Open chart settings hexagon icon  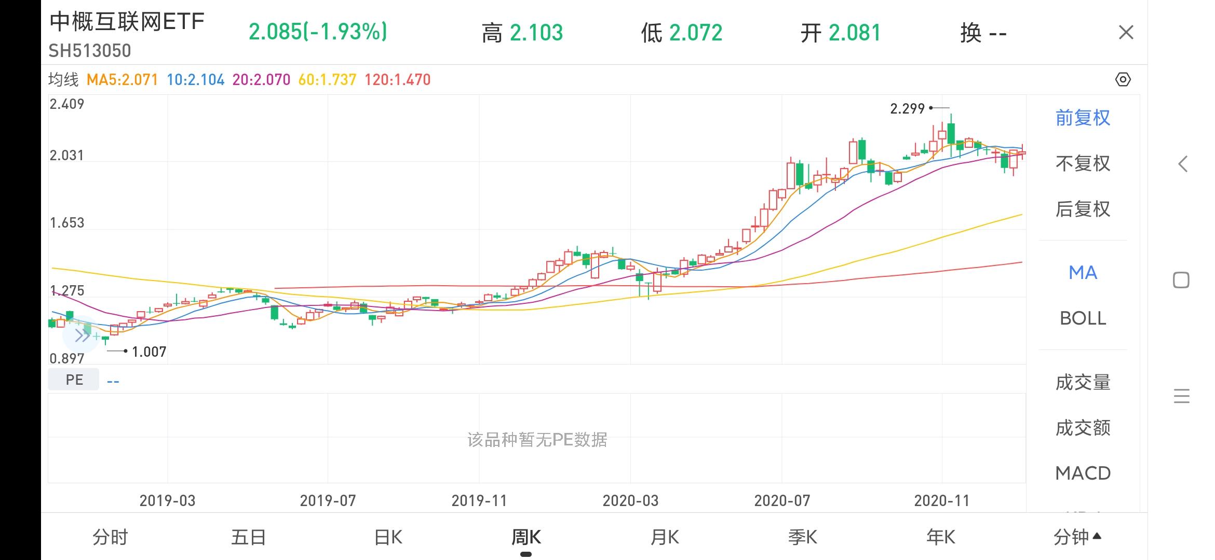(x=1123, y=79)
